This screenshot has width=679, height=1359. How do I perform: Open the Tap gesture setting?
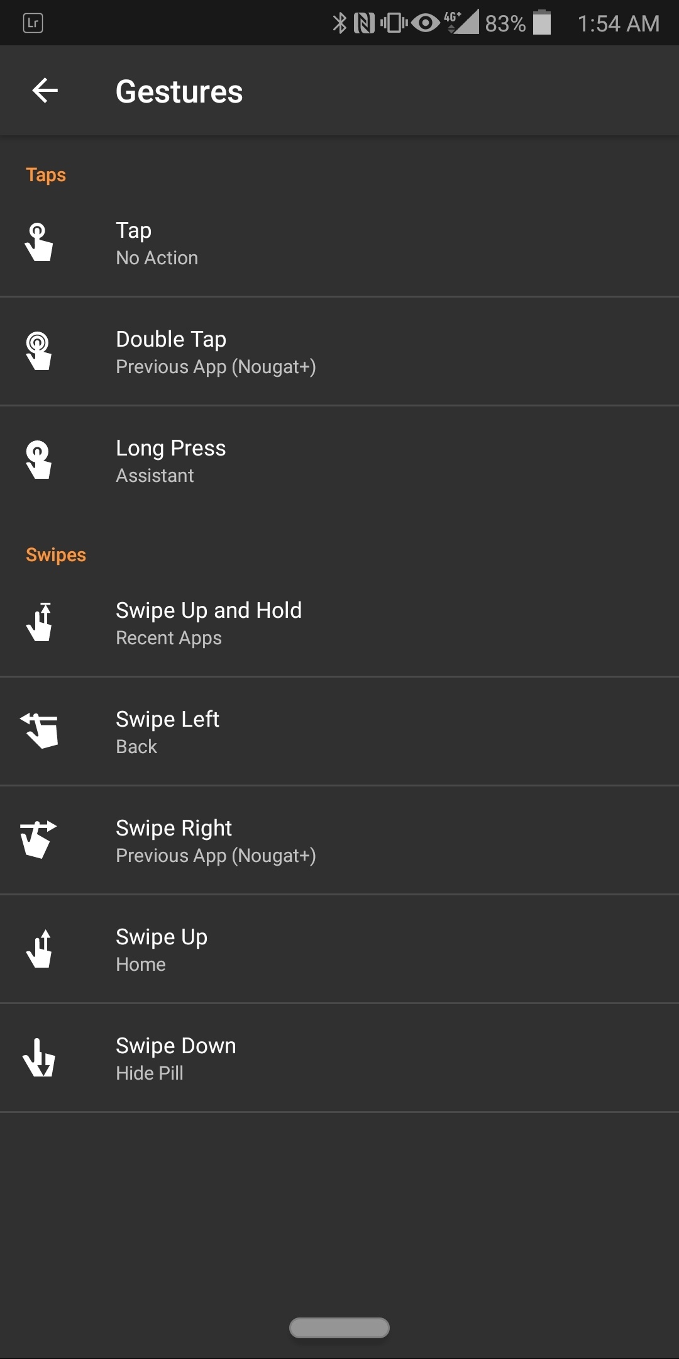point(339,243)
